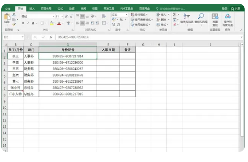248x162 pixels.
Task: Toggle Top Align button
Action: (77, 16)
